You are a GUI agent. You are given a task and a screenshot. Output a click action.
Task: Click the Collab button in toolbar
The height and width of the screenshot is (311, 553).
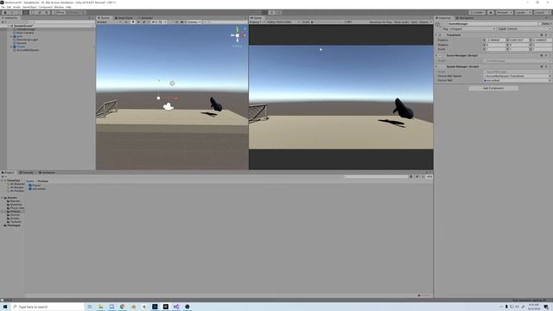[477, 12]
